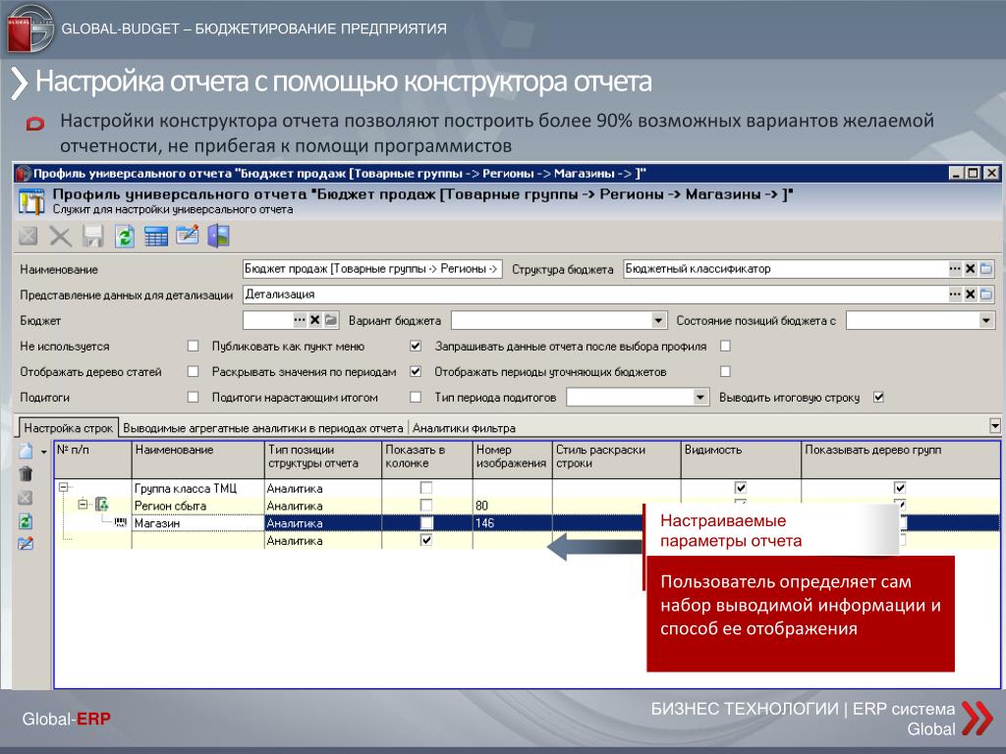The height and width of the screenshot is (754, 1006).
Task: Click folder icon in Представление данных field
Action: pos(986,295)
